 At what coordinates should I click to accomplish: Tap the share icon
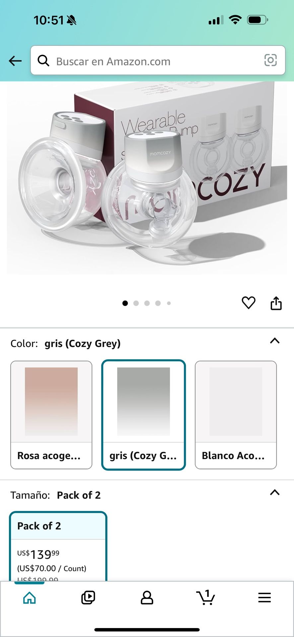(276, 303)
